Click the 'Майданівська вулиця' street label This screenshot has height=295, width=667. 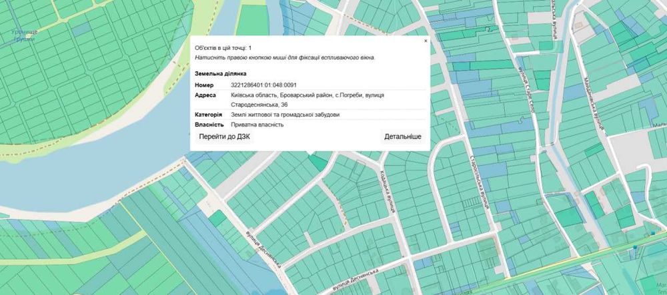594,104
